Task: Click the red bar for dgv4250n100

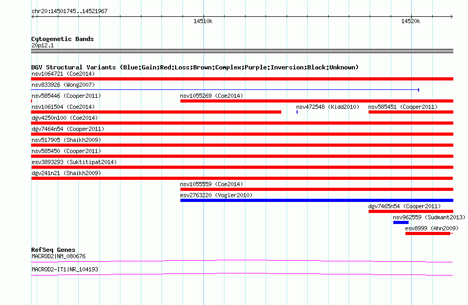Action: click(x=242, y=123)
